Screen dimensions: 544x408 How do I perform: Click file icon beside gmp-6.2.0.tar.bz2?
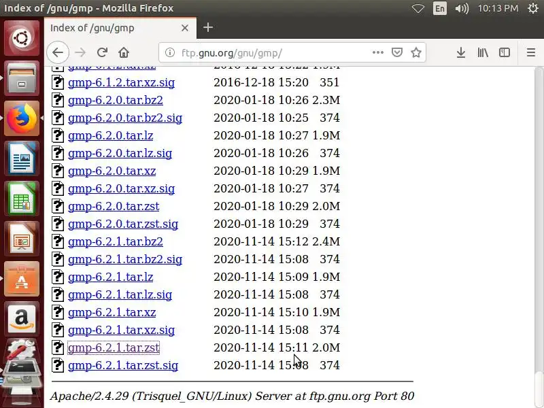click(58, 99)
